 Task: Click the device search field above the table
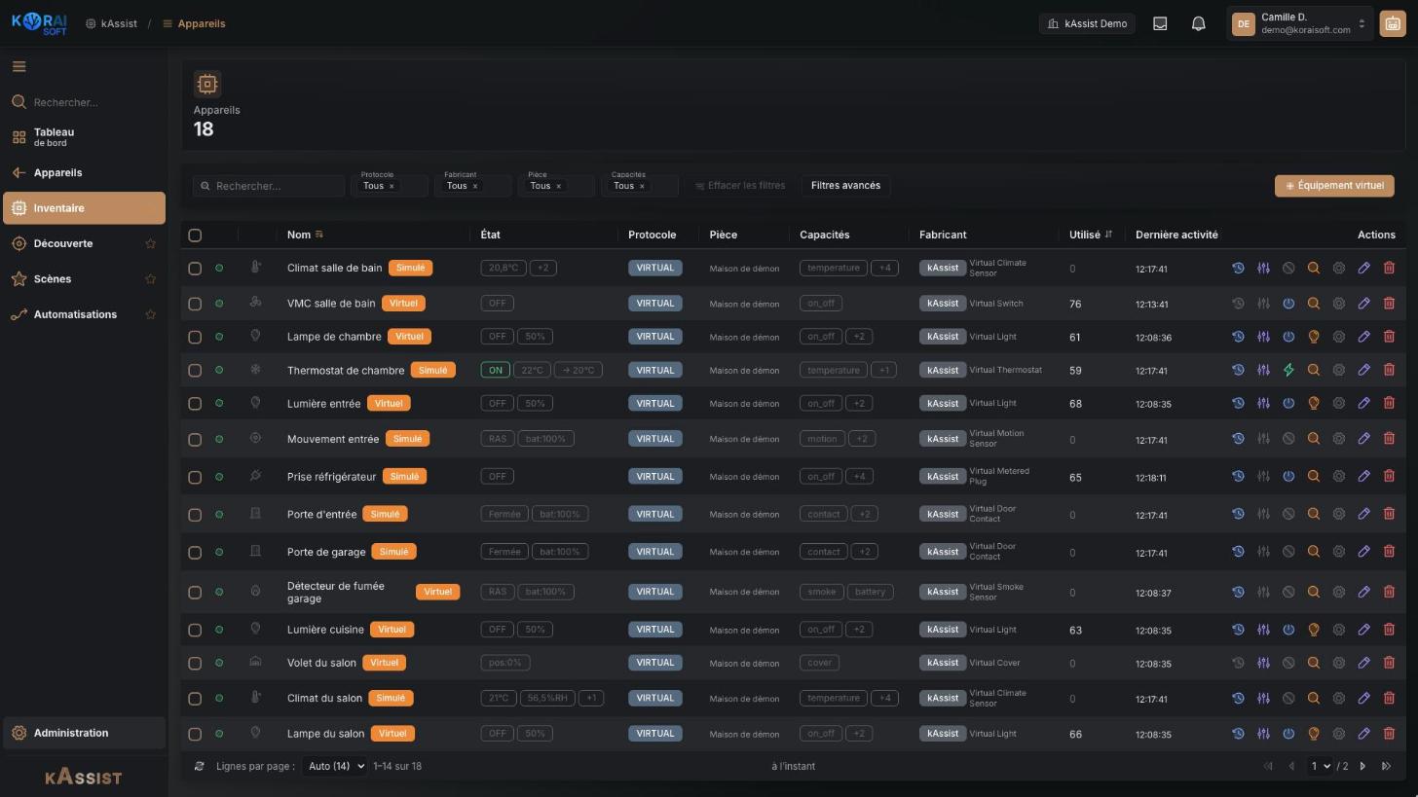tap(269, 185)
